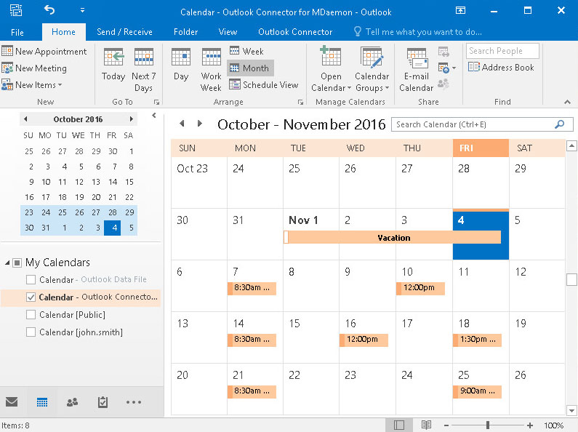Image resolution: width=578 pixels, height=432 pixels.
Task: Open the Arrange group dialog launcher
Action: [300, 102]
